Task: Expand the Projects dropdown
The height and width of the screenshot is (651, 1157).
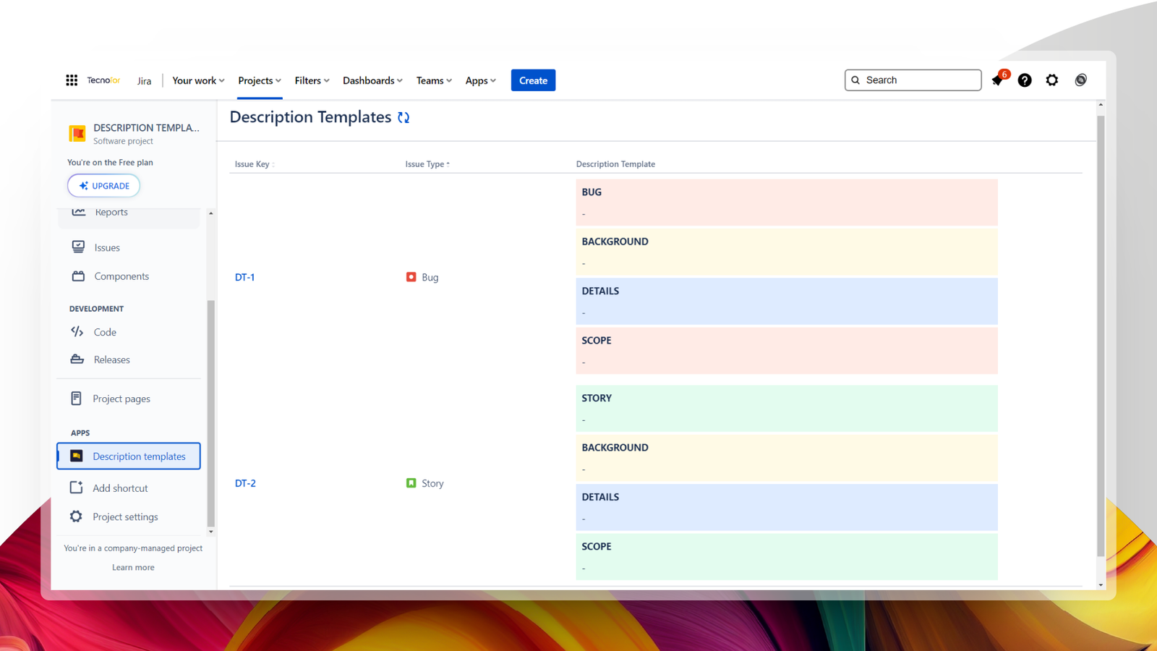Action: point(260,80)
